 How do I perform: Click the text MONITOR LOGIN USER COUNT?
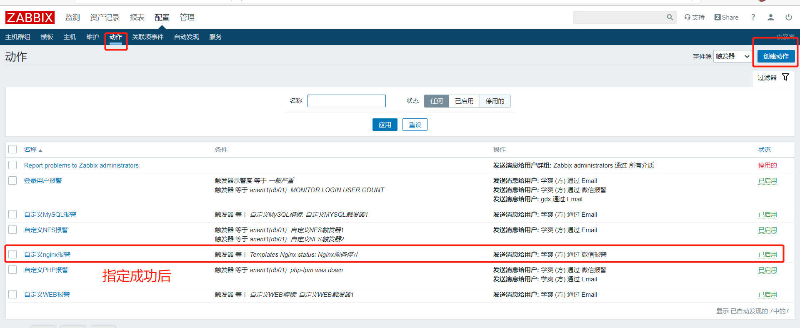coord(337,190)
